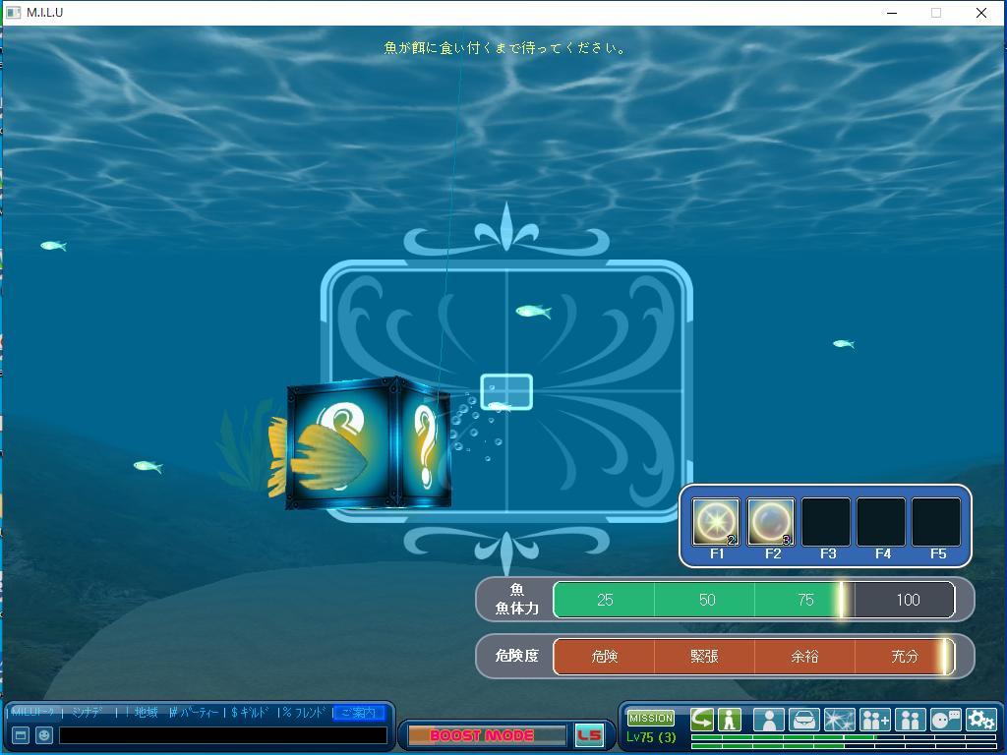Toggle BOOST MODE

pos(486,735)
